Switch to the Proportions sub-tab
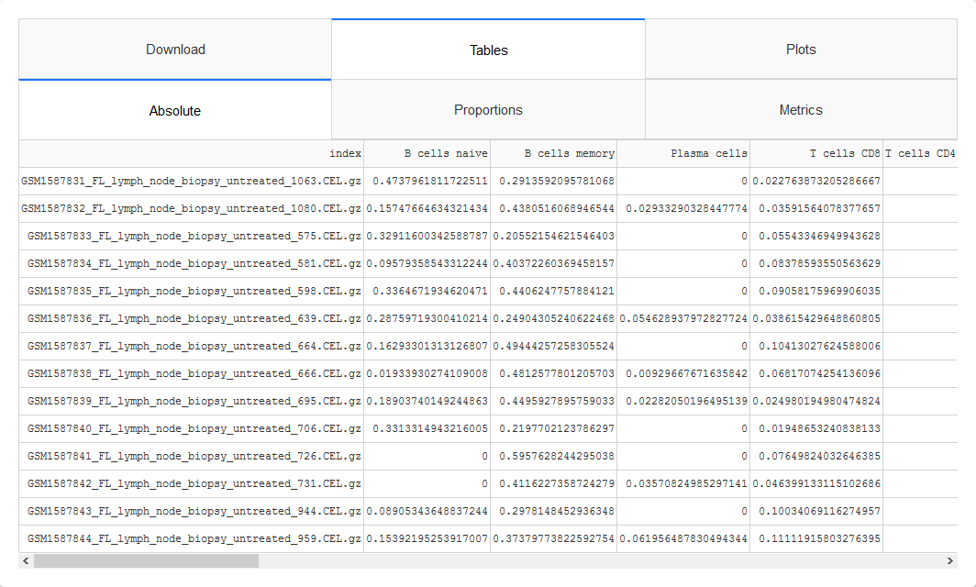 pyautogui.click(x=488, y=110)
